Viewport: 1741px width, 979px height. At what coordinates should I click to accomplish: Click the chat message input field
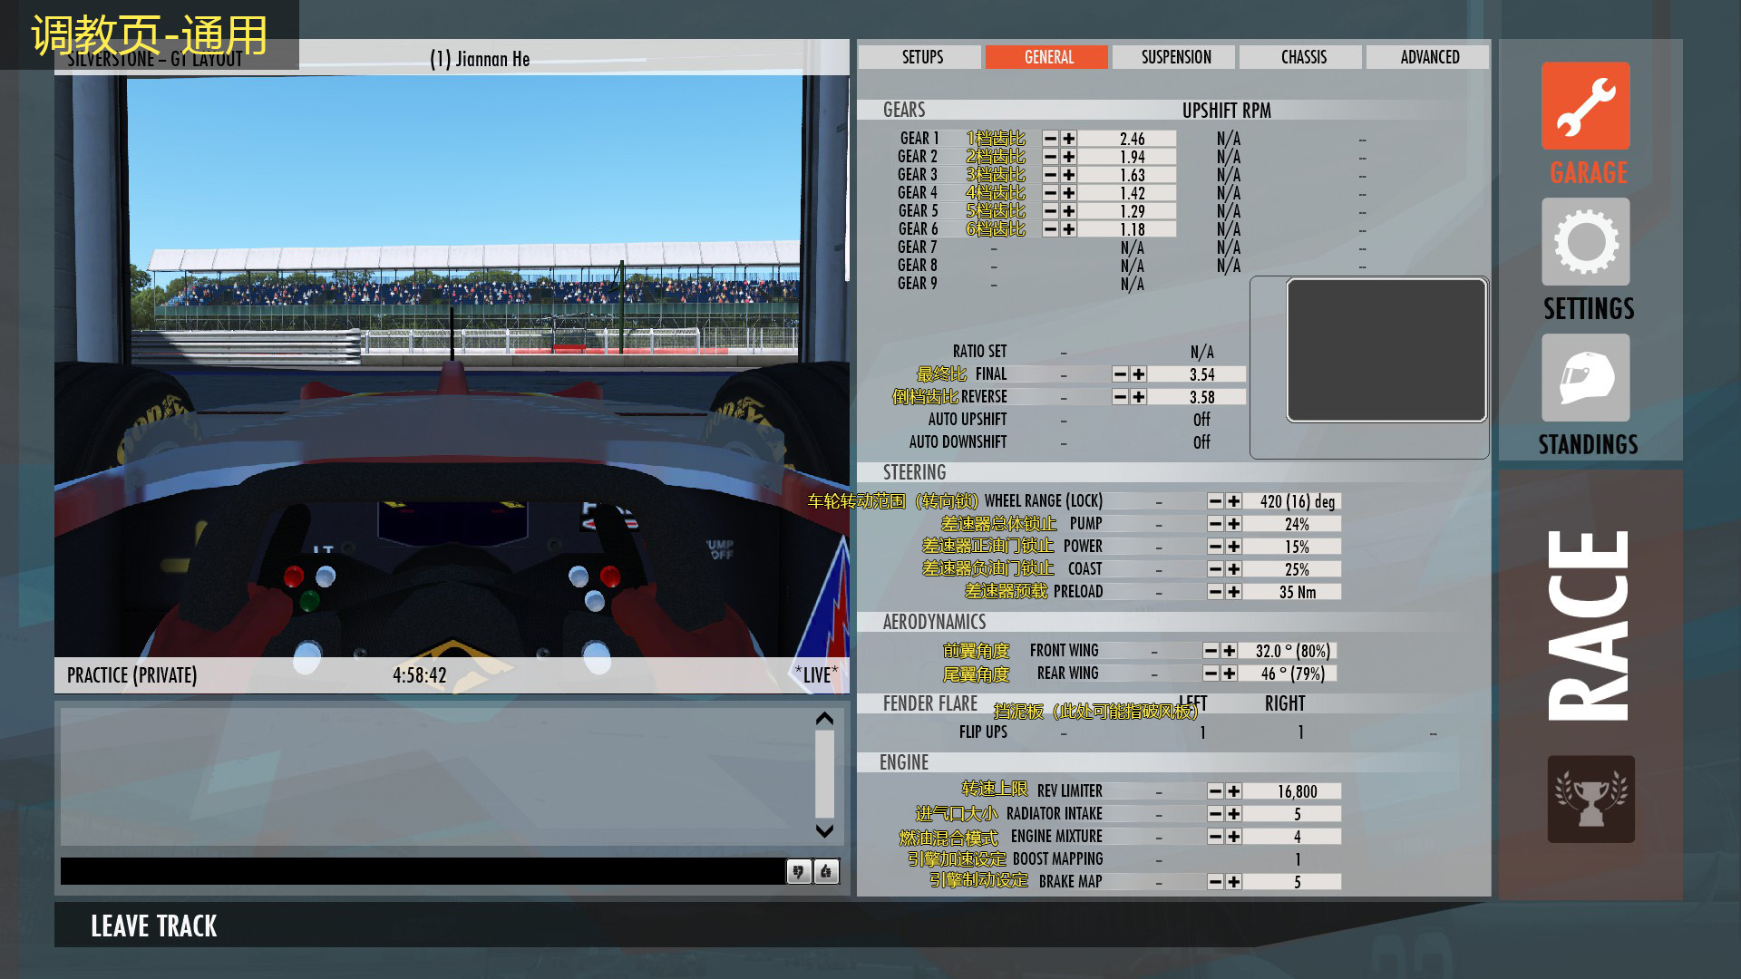click(422, 871)
